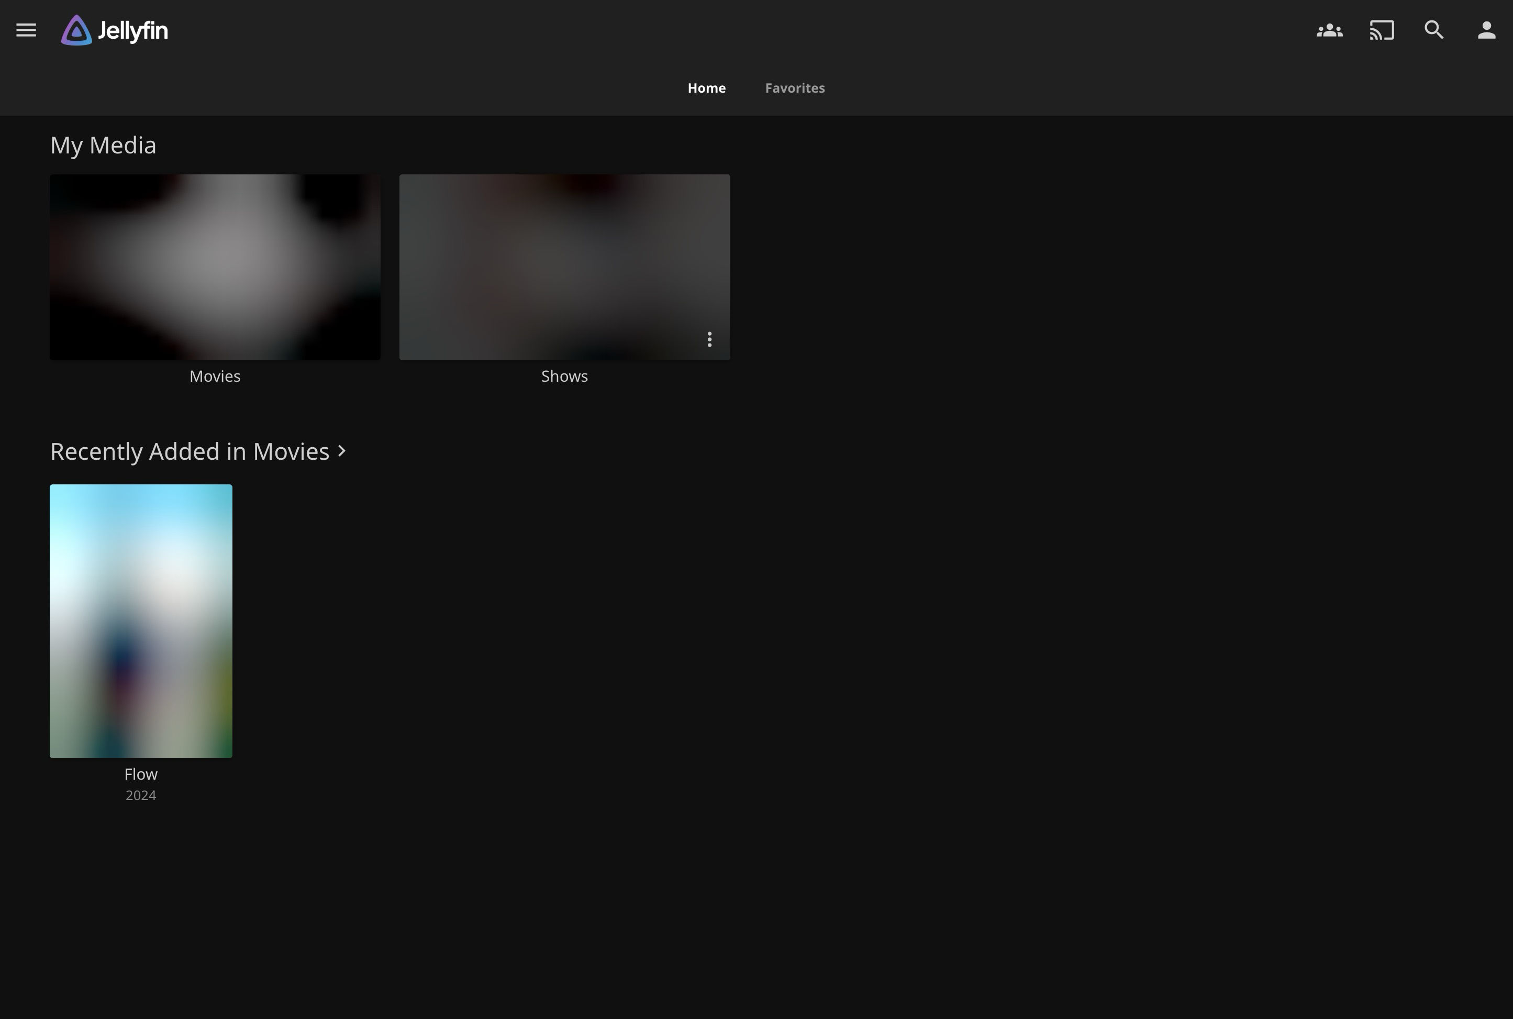
Task: Click the 2024 year text under Flow
Action: point(140,794)
